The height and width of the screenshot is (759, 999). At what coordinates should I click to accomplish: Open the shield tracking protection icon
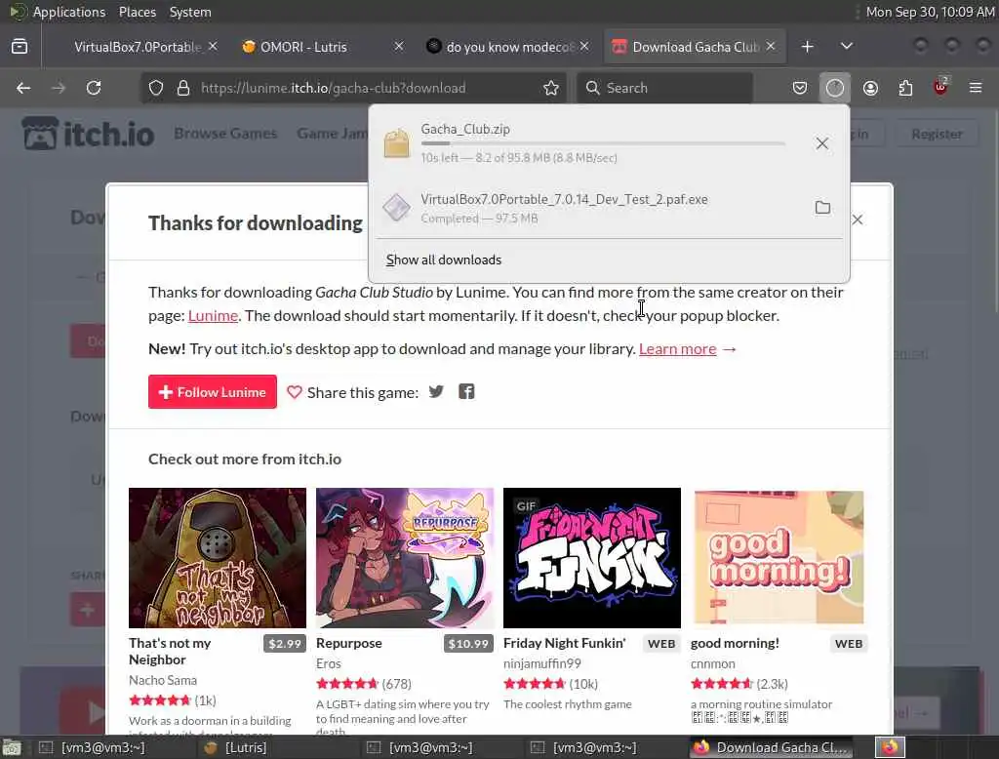coord(156,88)
